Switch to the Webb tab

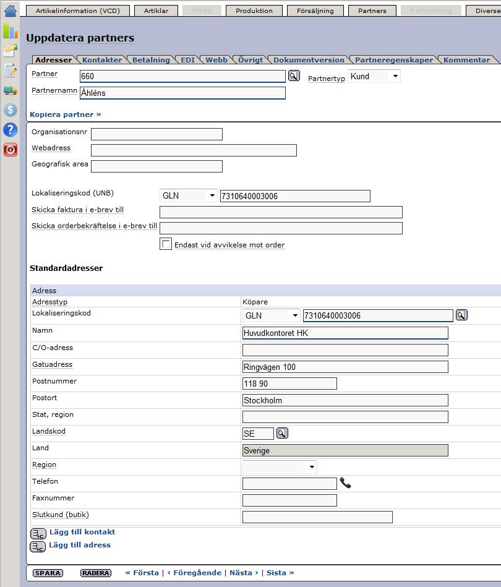(216, 60)
